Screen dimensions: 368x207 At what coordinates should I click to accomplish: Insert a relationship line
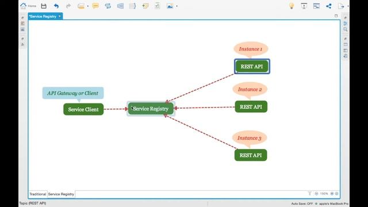pos(108,6)
